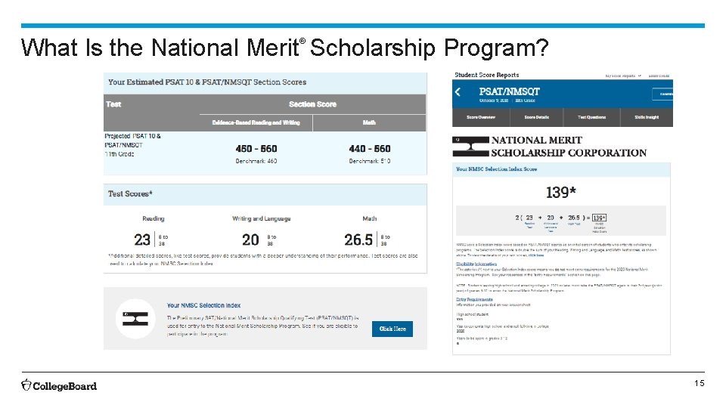Switch to the Score Overview tab
Viewport: 726px width, 408px height.
481,117
